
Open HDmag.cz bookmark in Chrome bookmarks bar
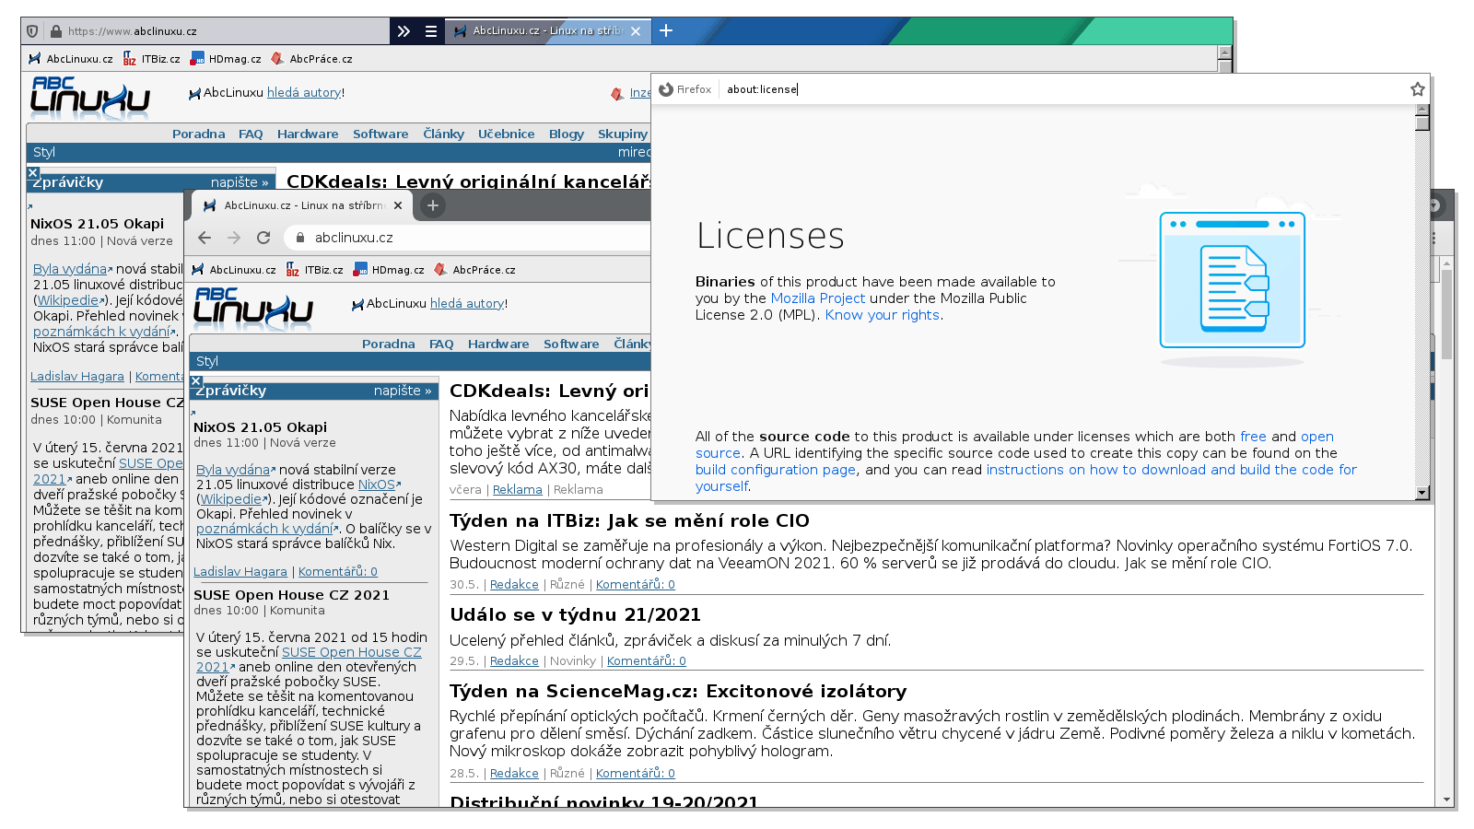(x=389, y=270)
